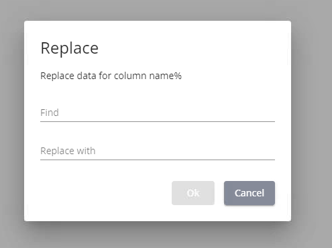332x248 pixels.
Task: Click the empty dialog area beside the Ok button
Action: point(105,193)
